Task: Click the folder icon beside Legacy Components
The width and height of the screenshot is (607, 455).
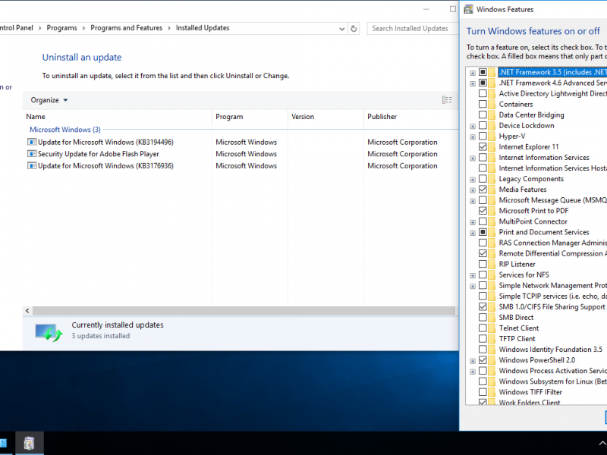Action: point(492,179)
